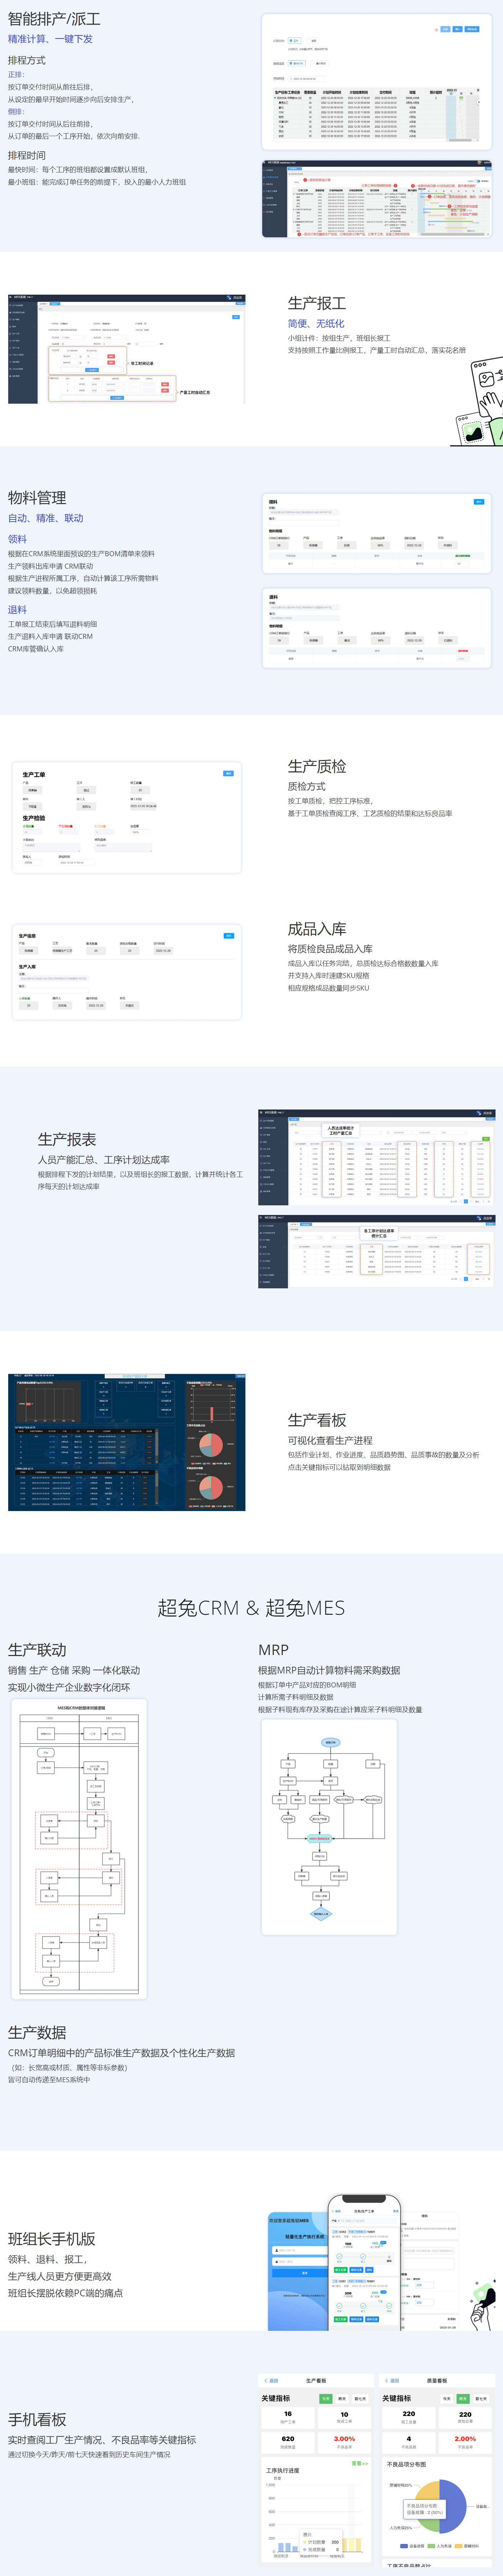Click 设备故障 legend marker in 不良品项分布图
Image resolution: width=503 pixels, height=2576 pixels.
pos(404,2546)
